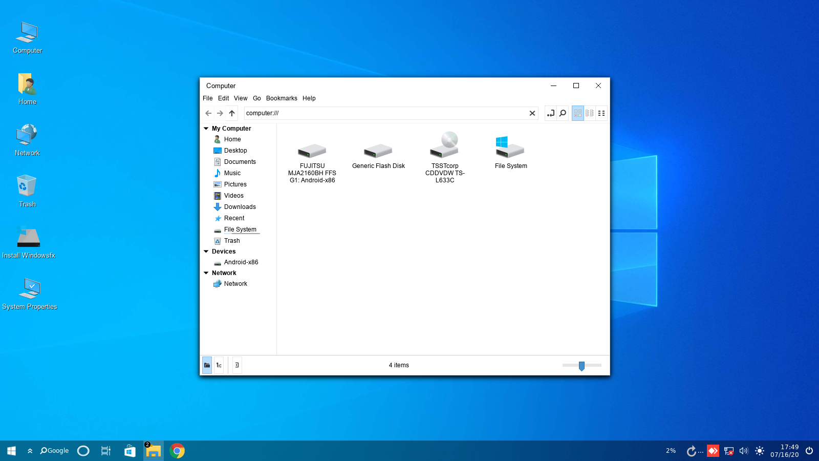Open the View menu
The image size is (819, 461).
[x=241, y=98]
